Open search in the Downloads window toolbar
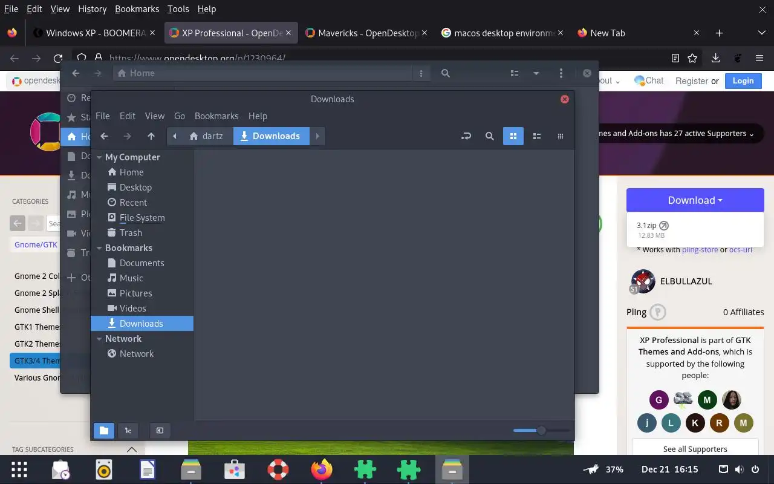This screenshot has width=774, height=484. coord(490,136)
